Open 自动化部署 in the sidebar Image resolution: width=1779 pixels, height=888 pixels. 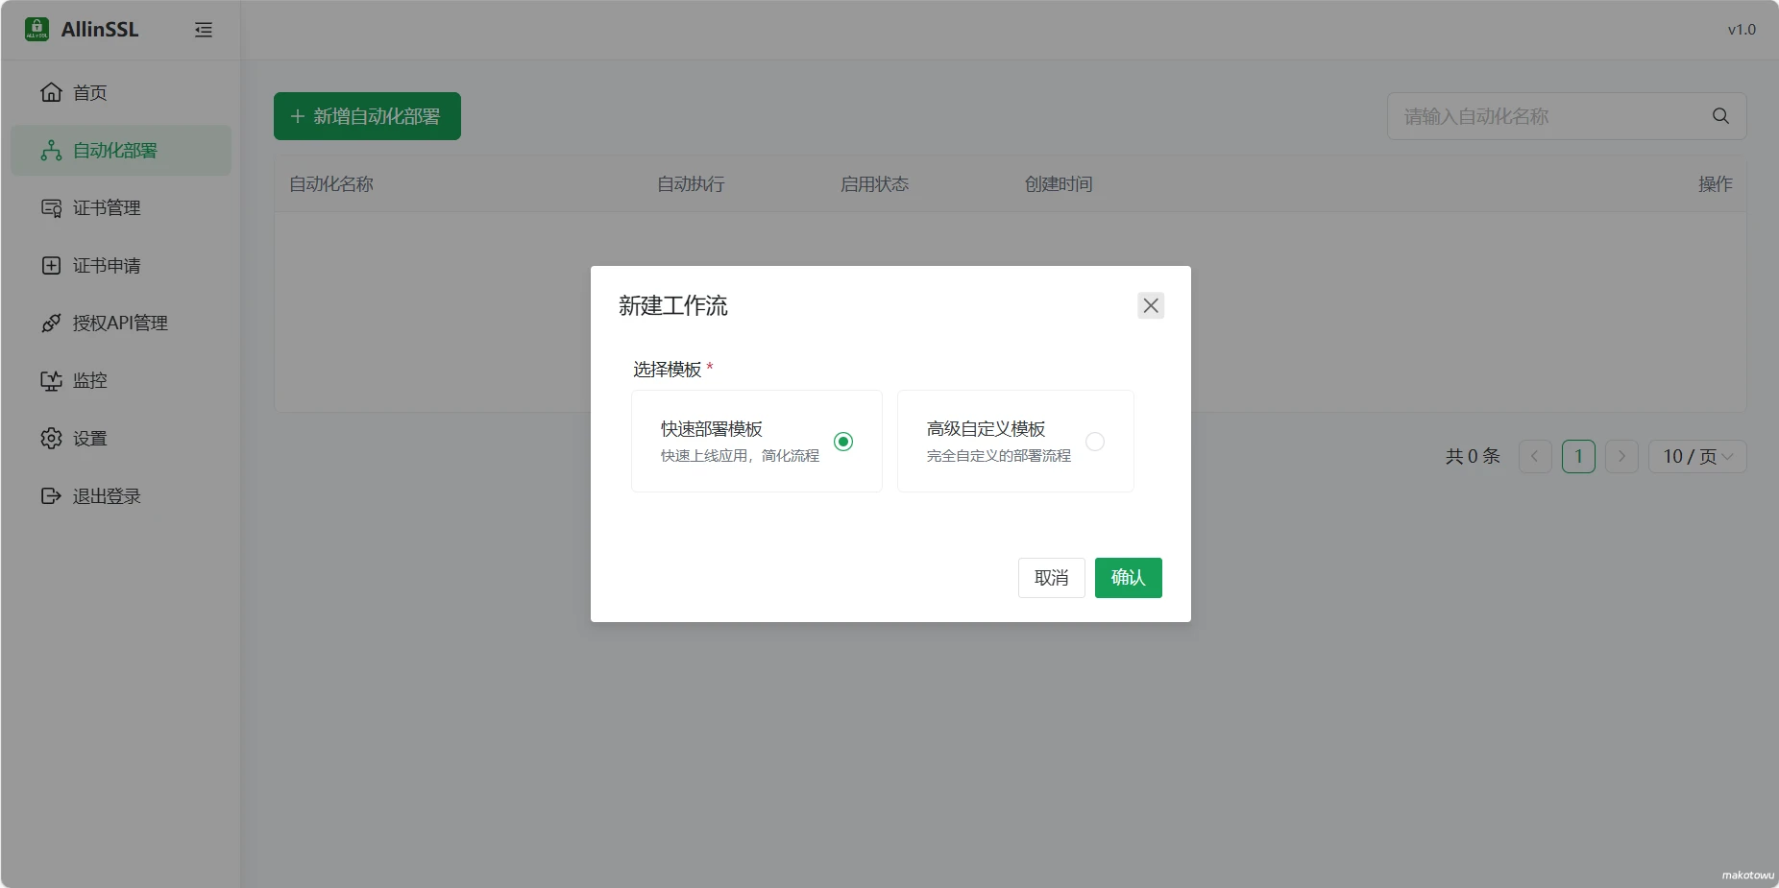121,150
